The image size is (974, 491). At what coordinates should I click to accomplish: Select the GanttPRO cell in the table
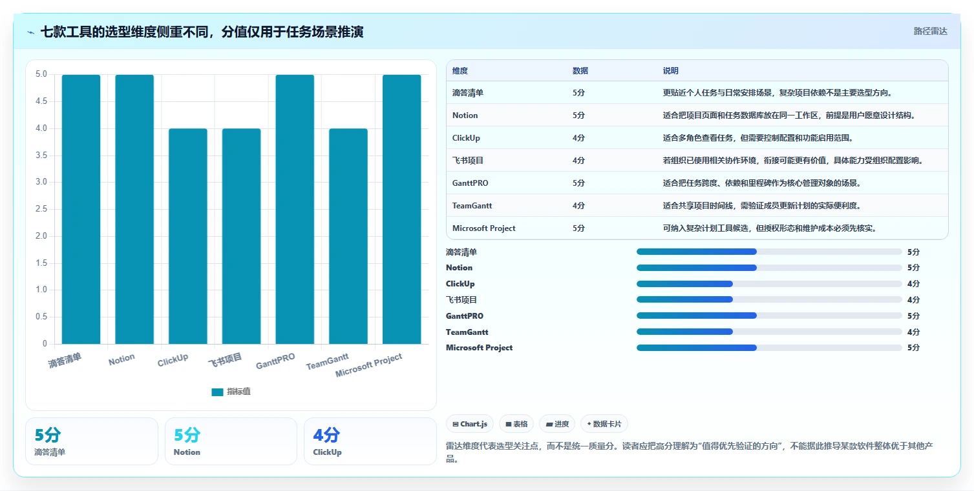tap(471, 183)
